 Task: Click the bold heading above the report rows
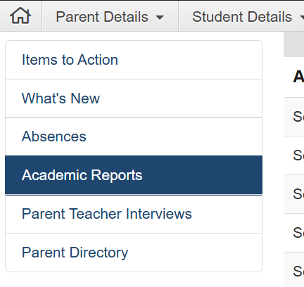(298, 77)
